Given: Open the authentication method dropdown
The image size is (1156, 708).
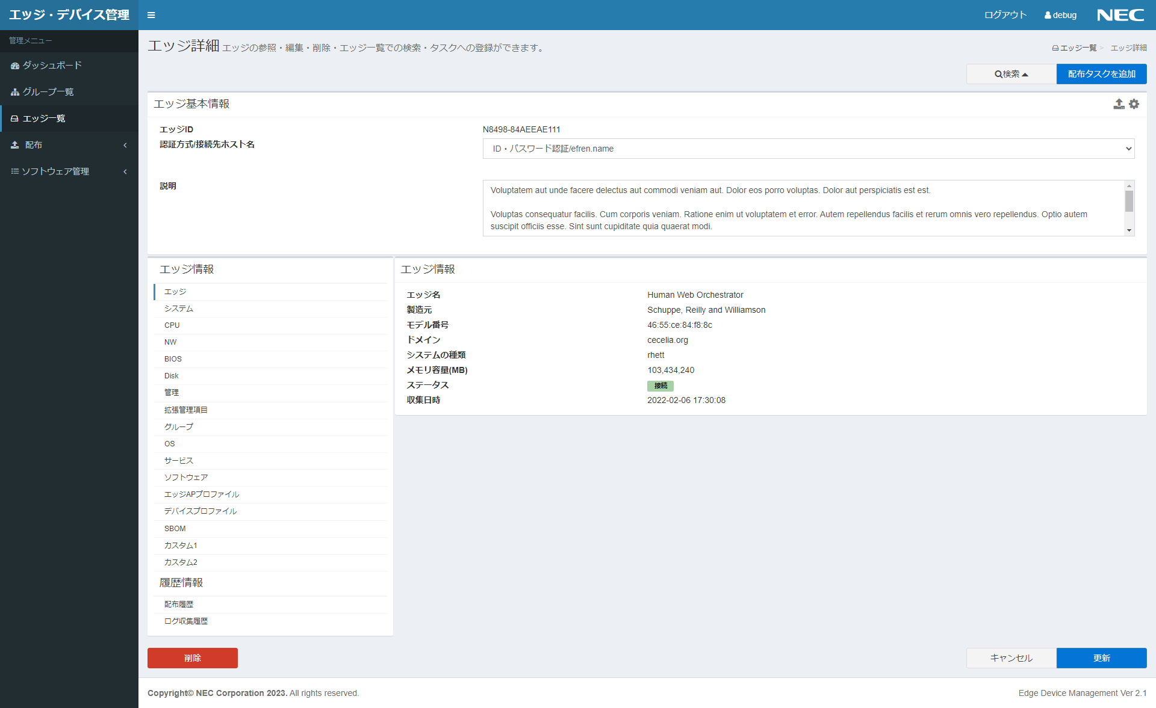Looking at the screenshot, I should (808, 149).
